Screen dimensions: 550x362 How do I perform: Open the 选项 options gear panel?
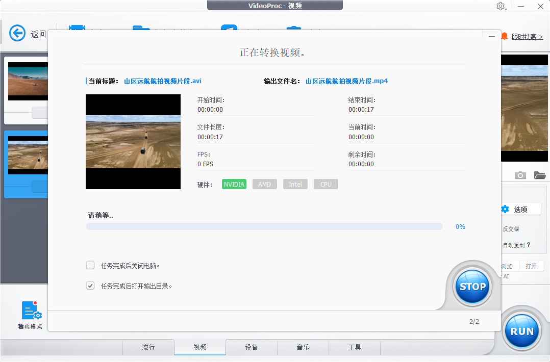tap(520, 209)
